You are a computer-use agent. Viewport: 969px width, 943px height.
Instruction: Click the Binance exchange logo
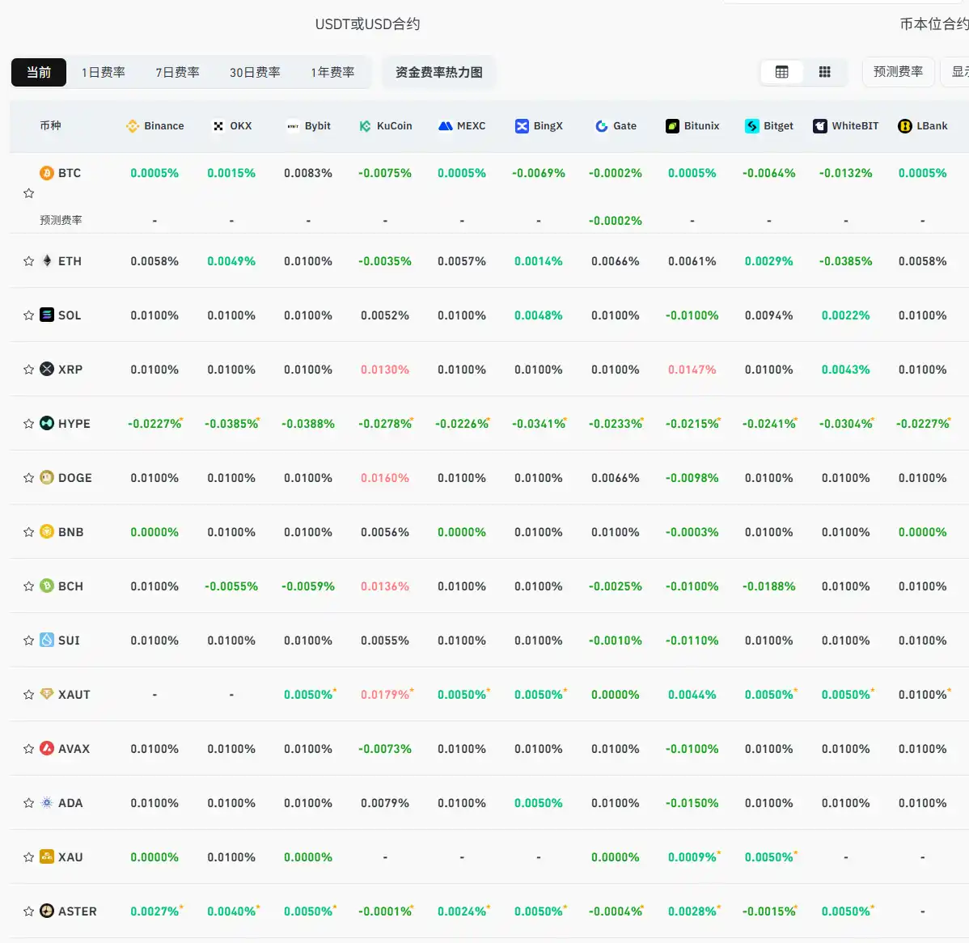133,126
